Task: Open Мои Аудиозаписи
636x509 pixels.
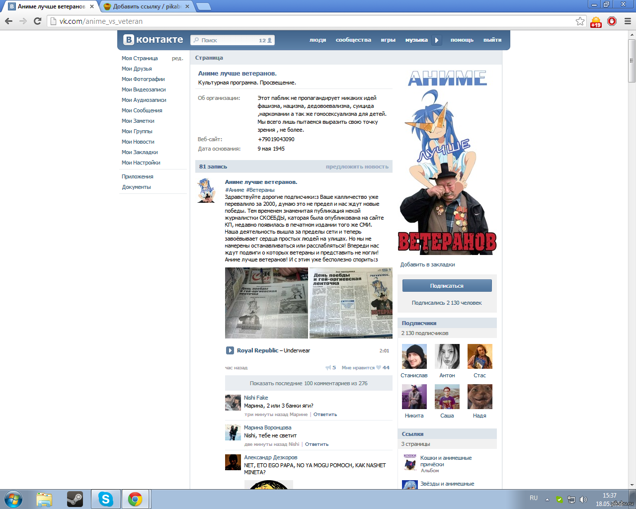Action: (x=144, y=100)
